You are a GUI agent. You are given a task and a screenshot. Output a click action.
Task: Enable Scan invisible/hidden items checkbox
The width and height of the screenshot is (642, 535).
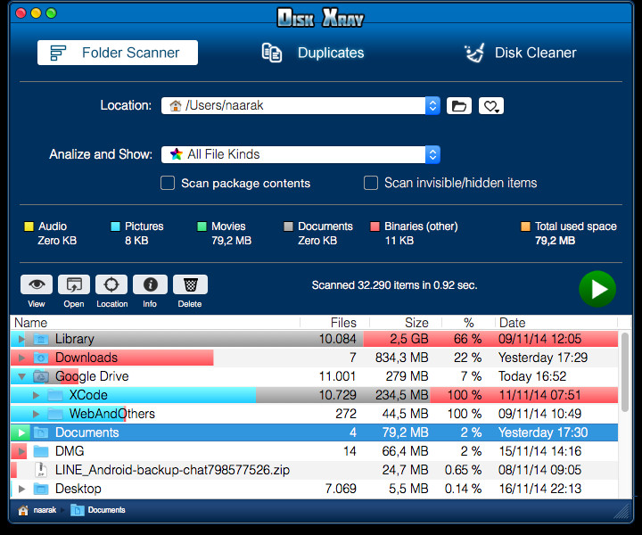(x=371, y=183)
